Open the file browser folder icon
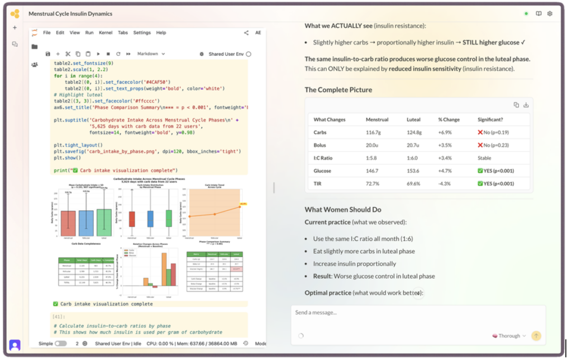The width and height of the screenshot is (572, 362). 35,47
